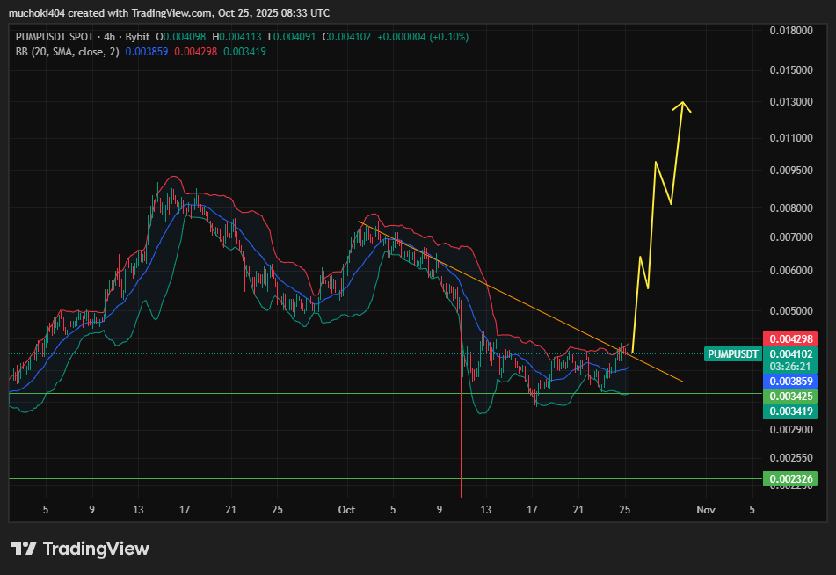Open the PUMPUSDT SPOT symbol title
This screenshot has width=836, height=575.
[x=54, y=37]
